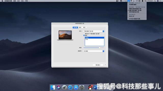Viewport: 163px width, 91px height.
Task: Click the 集合窗口 (Gather Windows) button
Action: point(98,65)
